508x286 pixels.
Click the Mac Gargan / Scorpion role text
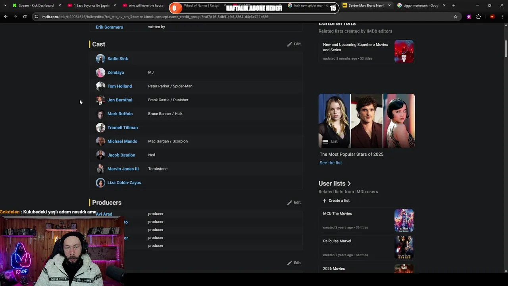168,141
